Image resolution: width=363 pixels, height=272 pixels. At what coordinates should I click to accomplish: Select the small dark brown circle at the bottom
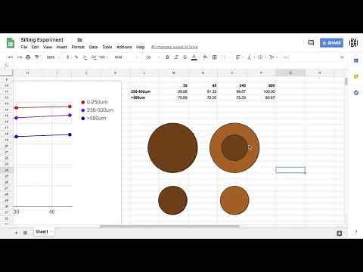[x=172, y=200]
